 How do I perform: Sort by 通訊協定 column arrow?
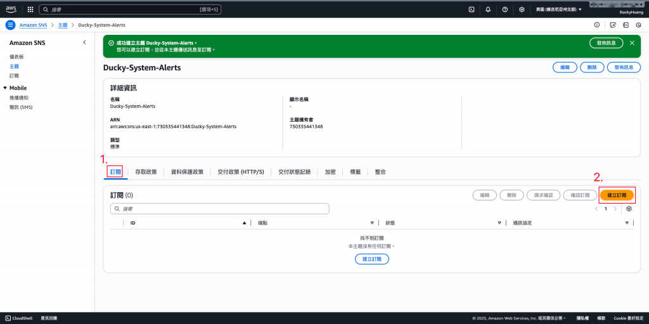click(x=627, y=223)
